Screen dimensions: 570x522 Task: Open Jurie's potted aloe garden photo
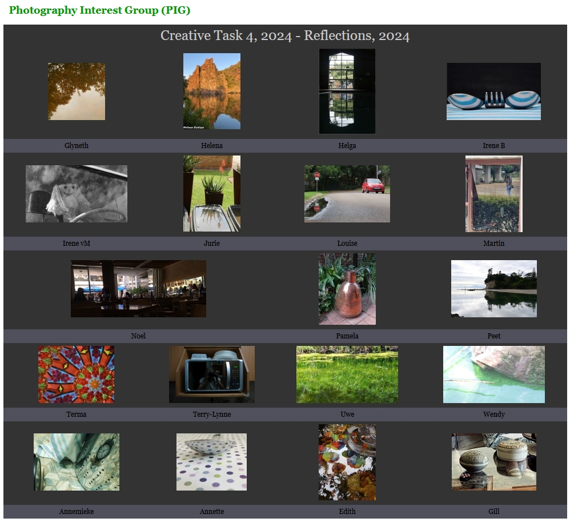[211, 194]
